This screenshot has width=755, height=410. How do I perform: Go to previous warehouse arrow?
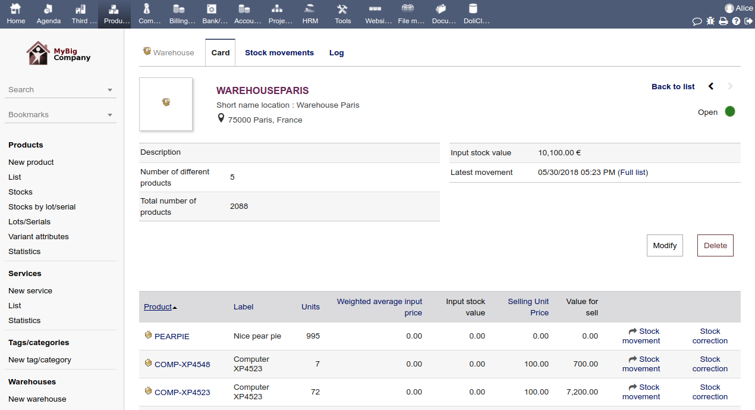711,86
